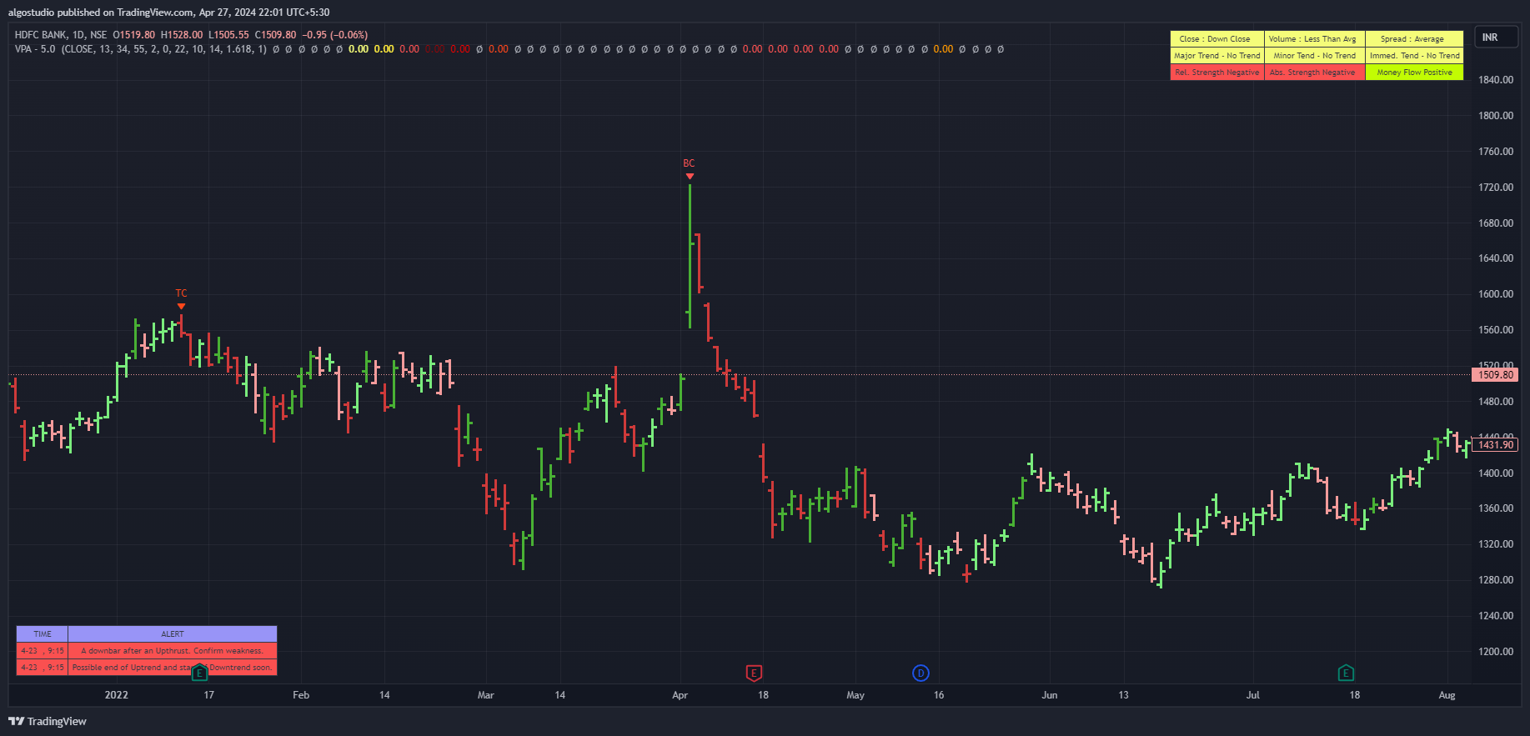This screenshot has height=736, width=1530.
Task: Click the '2022' label on time axis
Action: [117, 695]
